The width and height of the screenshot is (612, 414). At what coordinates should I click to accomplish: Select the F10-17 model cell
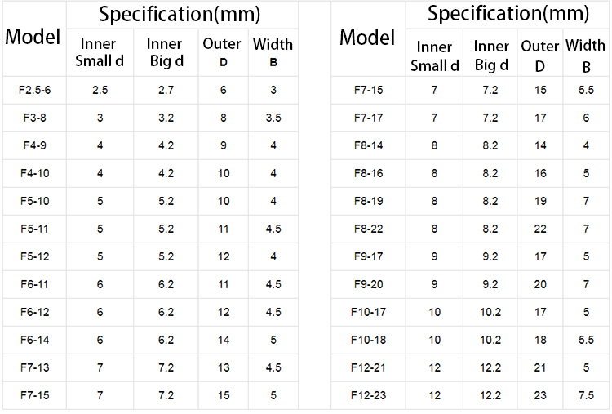(369, 312)
